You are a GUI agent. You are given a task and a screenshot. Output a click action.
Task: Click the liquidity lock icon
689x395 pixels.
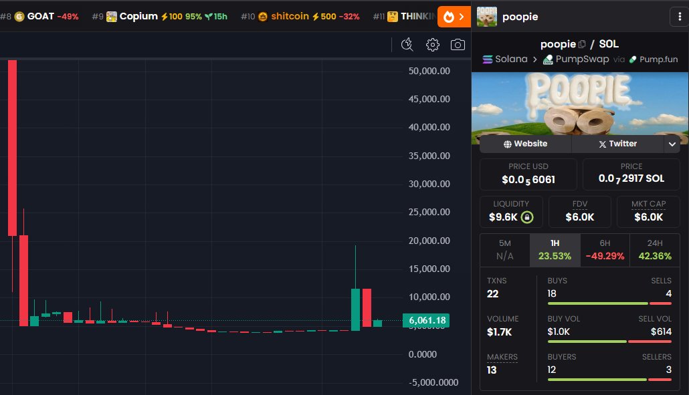click(527, 217)
